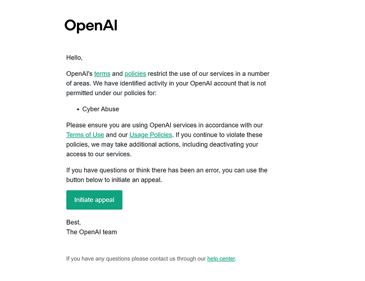Click the bullet dot before Cyber Abuse

point(78,109)
